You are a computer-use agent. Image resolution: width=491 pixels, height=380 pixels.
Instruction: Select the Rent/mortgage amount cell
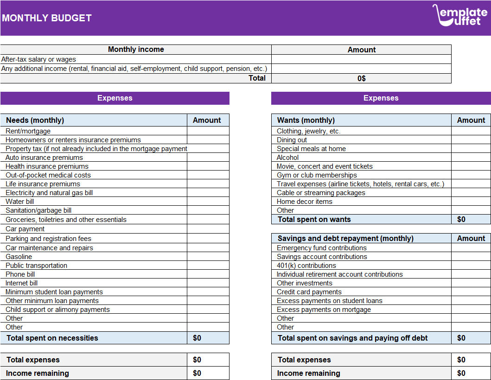208,131
